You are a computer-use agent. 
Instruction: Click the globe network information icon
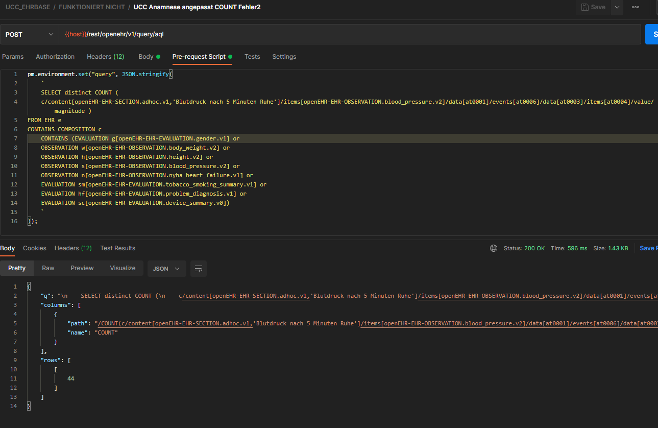point(493,248)
